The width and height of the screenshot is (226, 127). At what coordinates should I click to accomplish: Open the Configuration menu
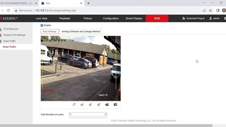[x=111, y=18]
